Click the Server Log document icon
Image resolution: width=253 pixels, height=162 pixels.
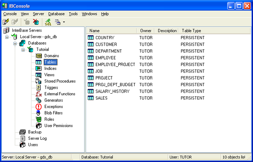click(23, 138)
